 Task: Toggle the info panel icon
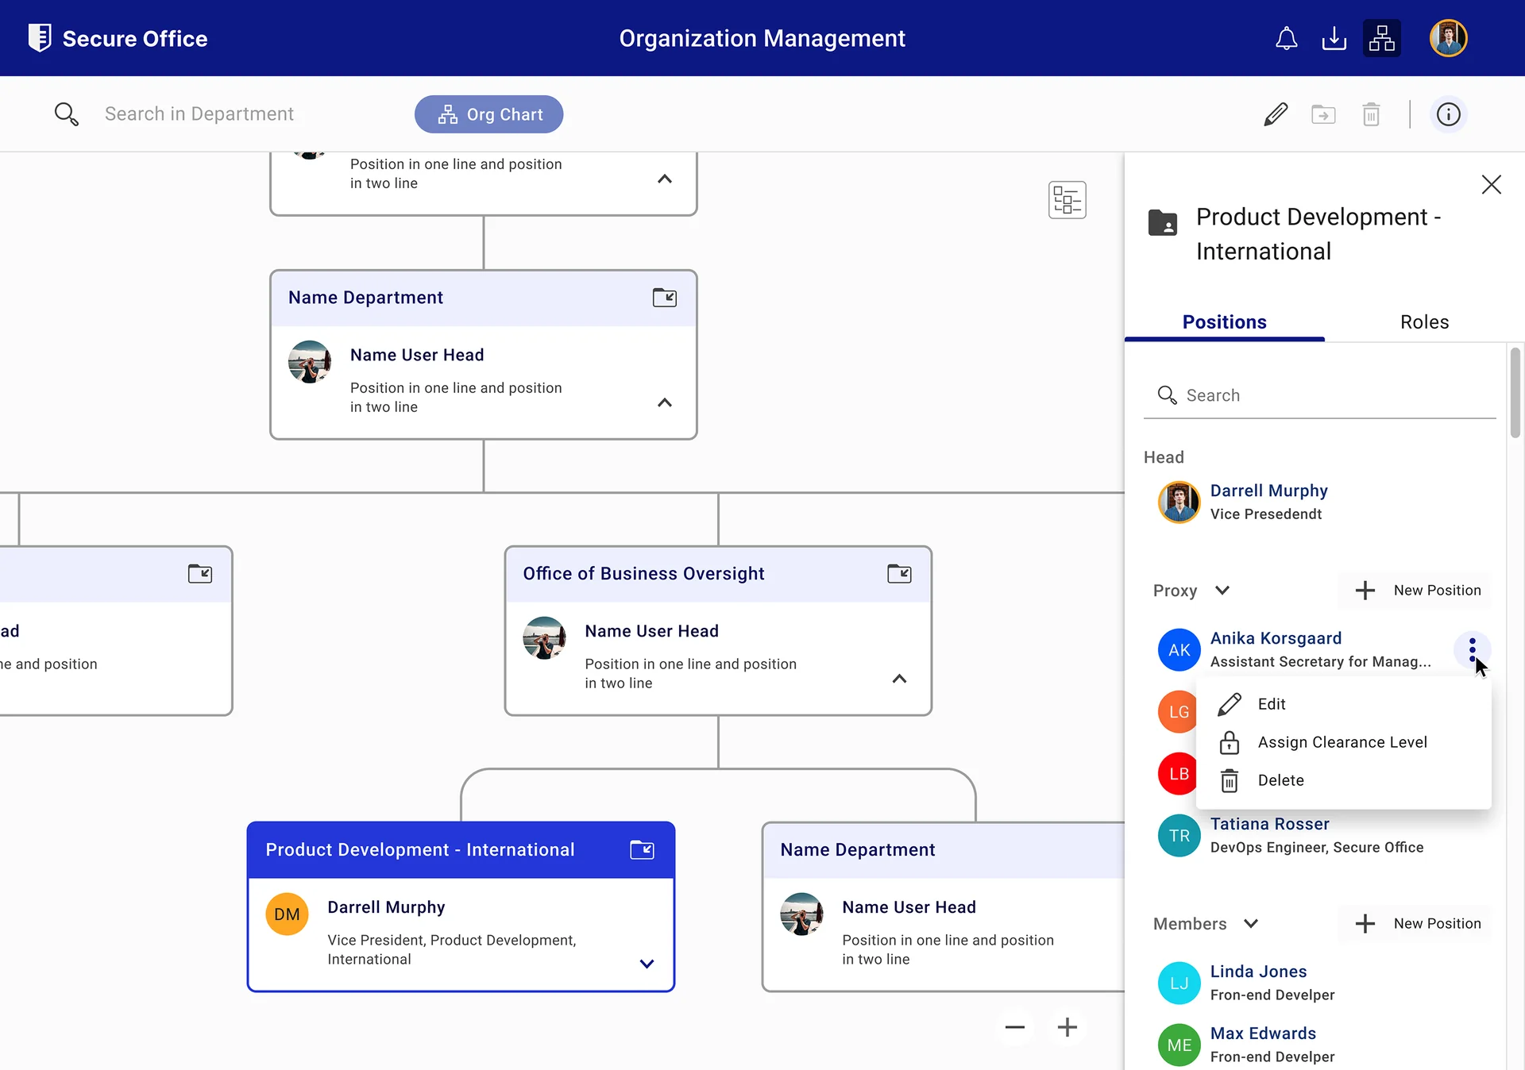pyautogui.click(x=1449, y=114)
